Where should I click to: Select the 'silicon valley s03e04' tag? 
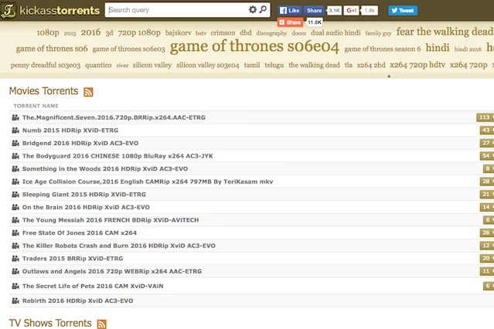click(208, 65)
